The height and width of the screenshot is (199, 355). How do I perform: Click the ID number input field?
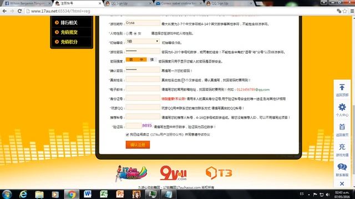click(x=143, y=98)
